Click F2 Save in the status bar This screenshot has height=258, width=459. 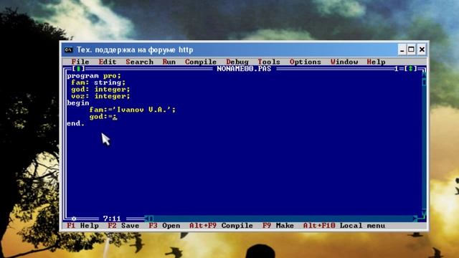(123, 226)
